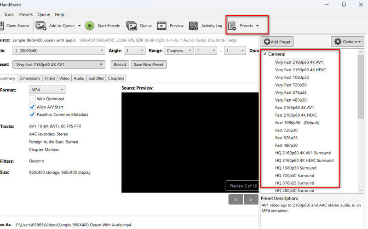
Task: Select the Fast 2160p60 4K AV1 preset
Action: (x=294, y=108)
